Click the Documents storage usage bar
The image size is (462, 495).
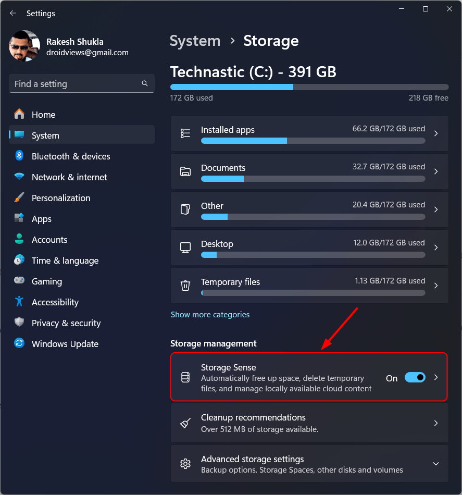[313, 179]
